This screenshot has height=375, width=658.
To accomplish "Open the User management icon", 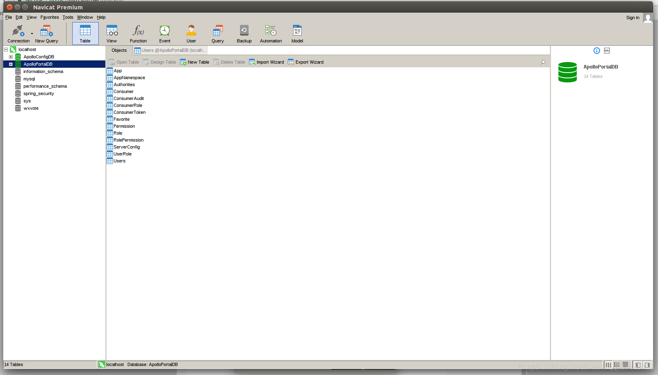I will pos(191,33).
